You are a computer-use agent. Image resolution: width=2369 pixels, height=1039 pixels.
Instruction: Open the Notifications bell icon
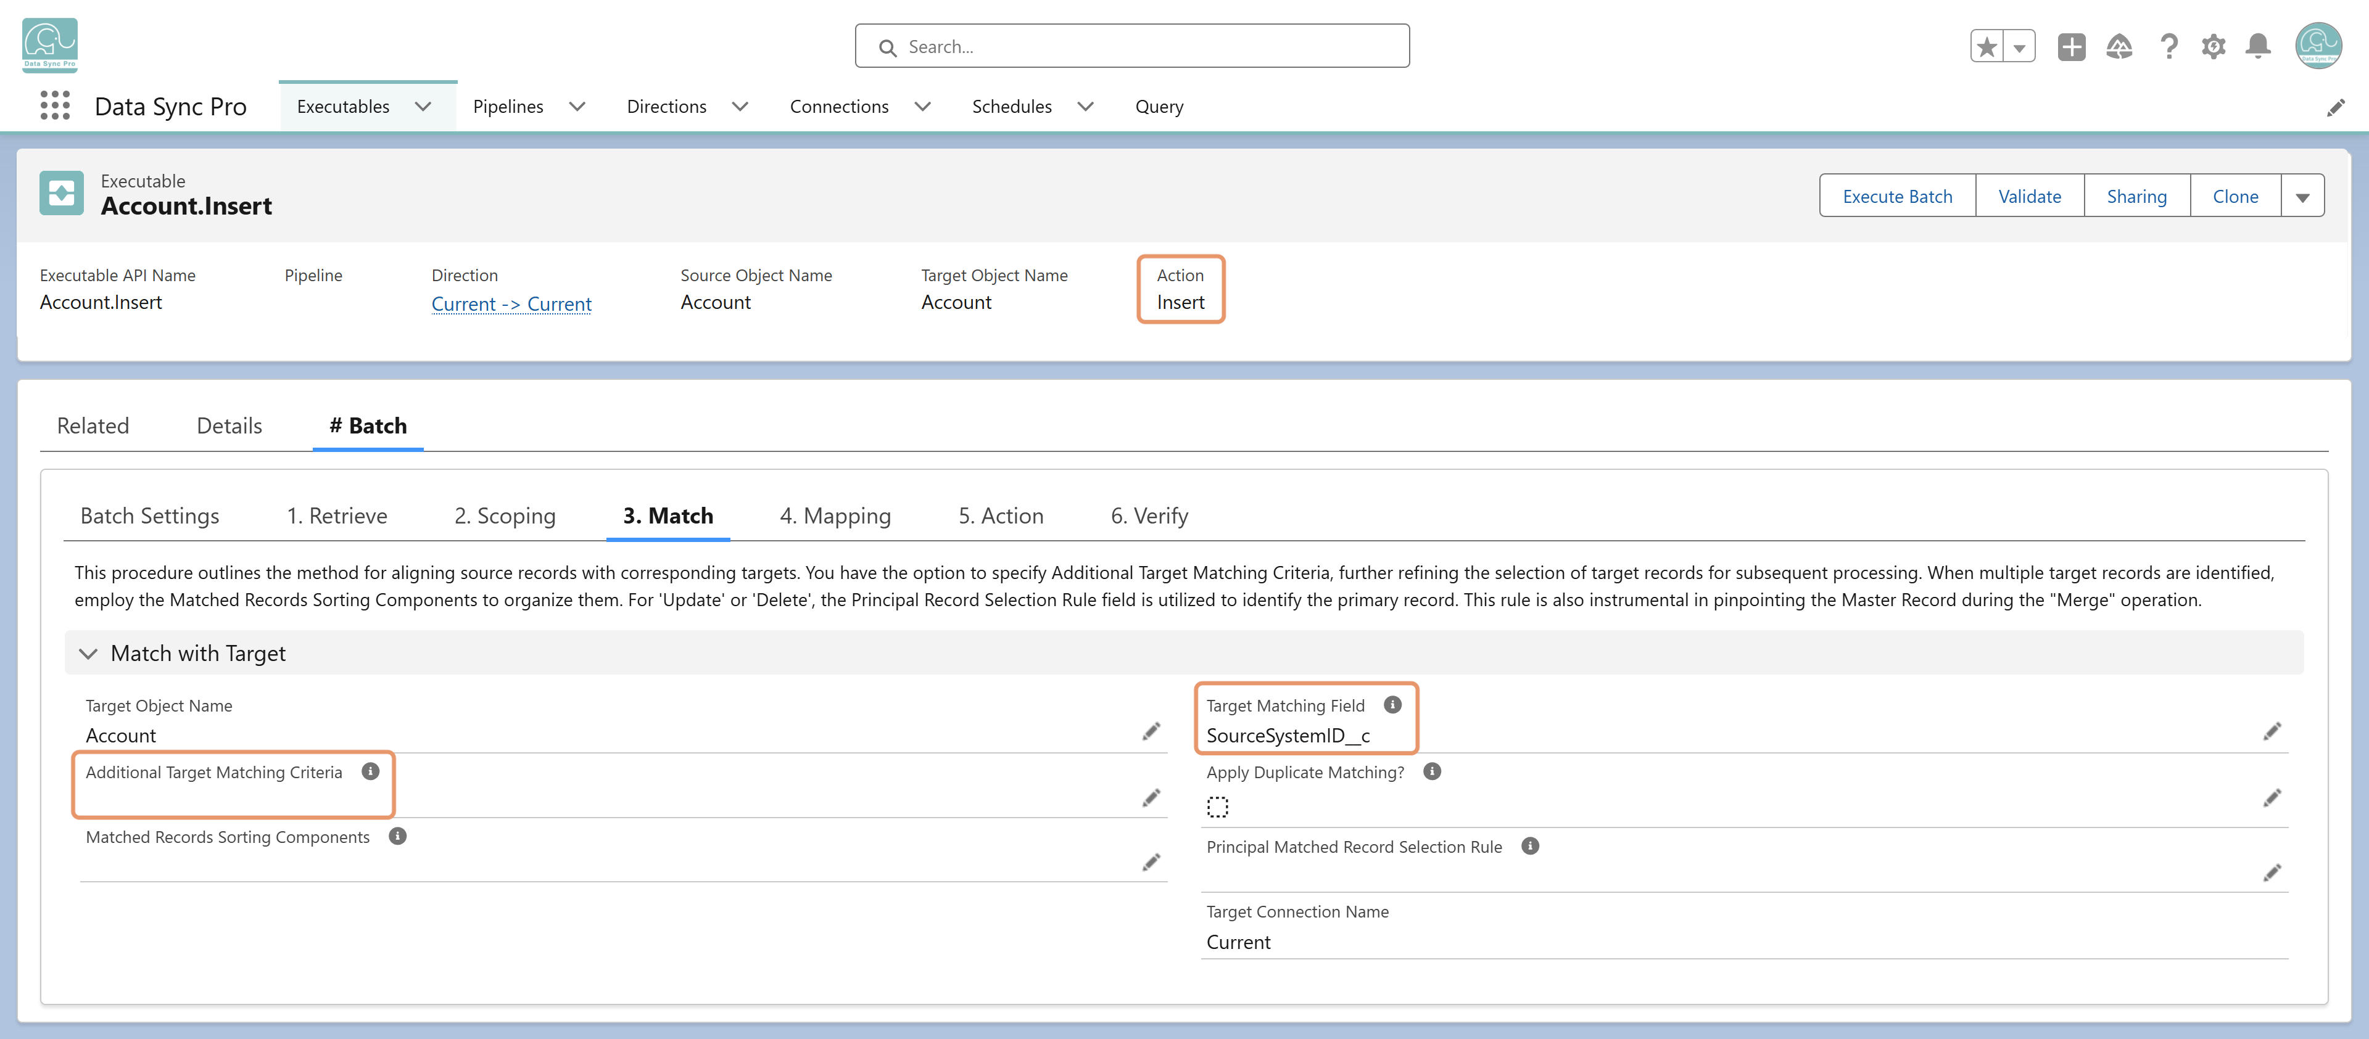2258,46
